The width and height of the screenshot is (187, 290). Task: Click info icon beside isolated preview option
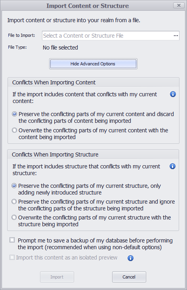click(x=130, y=258)
